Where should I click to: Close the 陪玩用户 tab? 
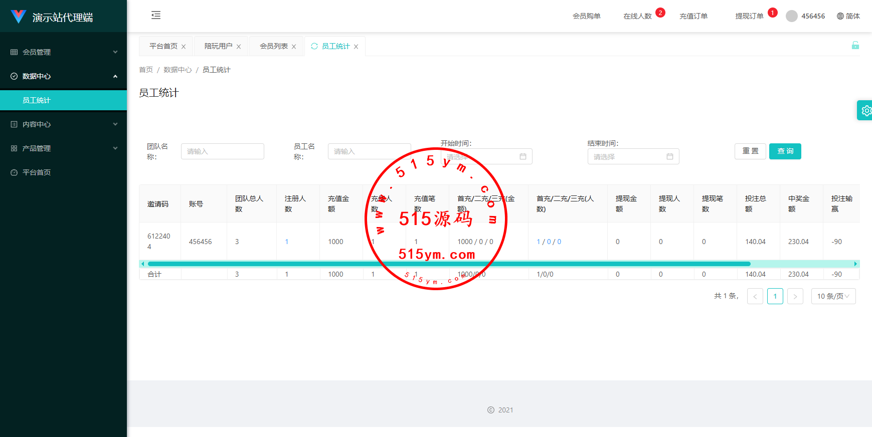point(239,47)
